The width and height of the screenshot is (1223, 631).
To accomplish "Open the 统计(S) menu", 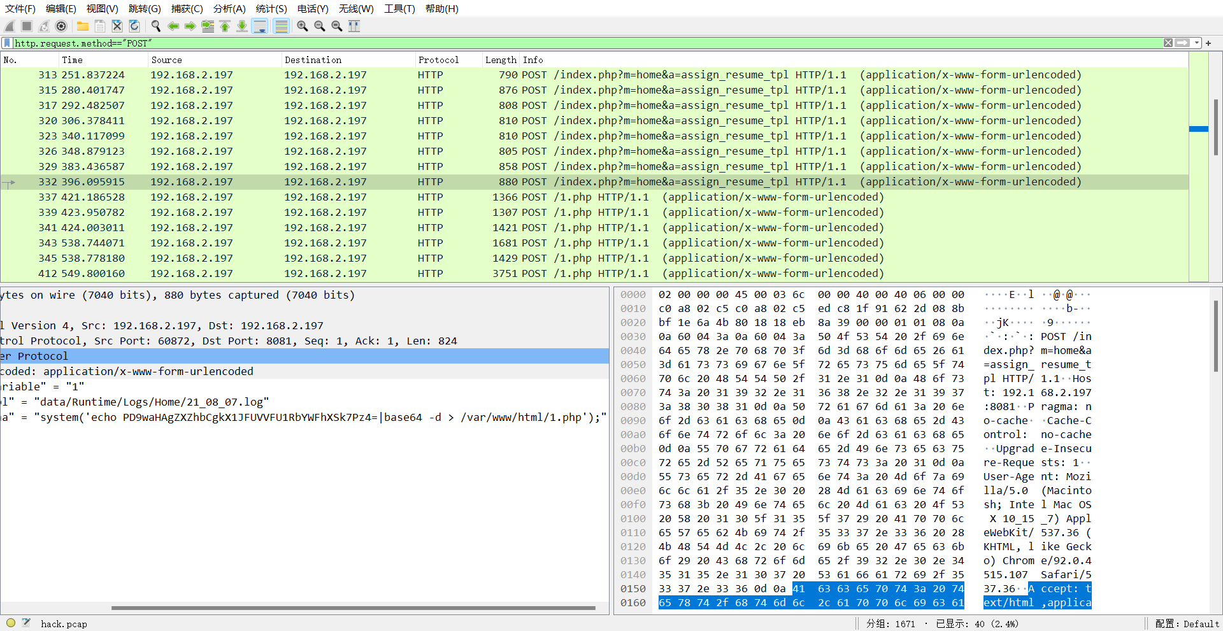I will (271, 8).
